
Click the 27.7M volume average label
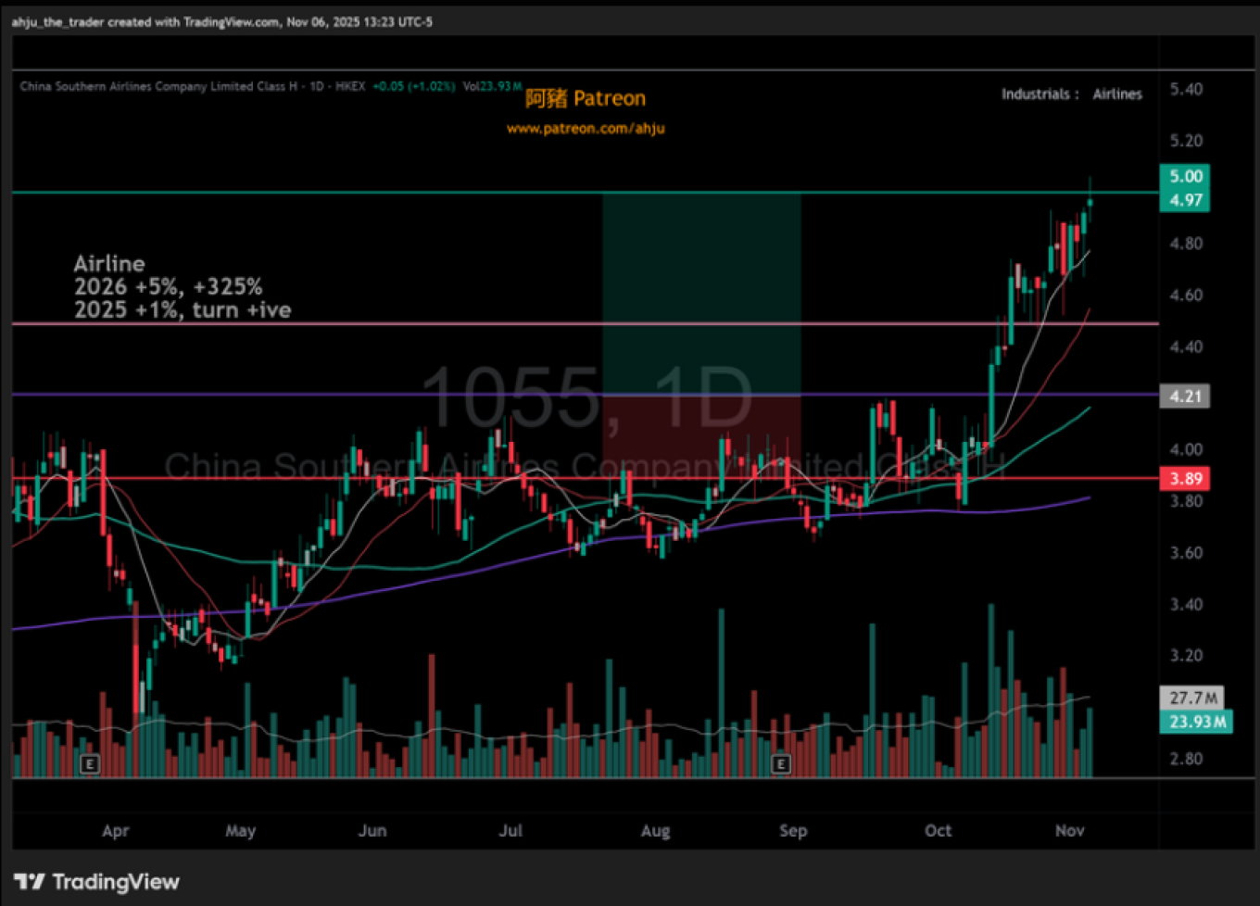coord(1192,698)
